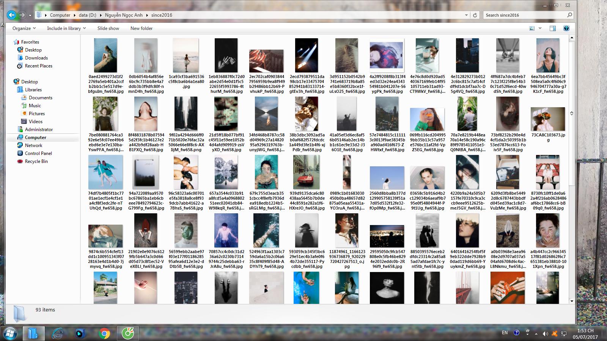This screenshot has width=607, height=341.
Task: Click in the Search since2016 box
Action: (x=525, y=15)
